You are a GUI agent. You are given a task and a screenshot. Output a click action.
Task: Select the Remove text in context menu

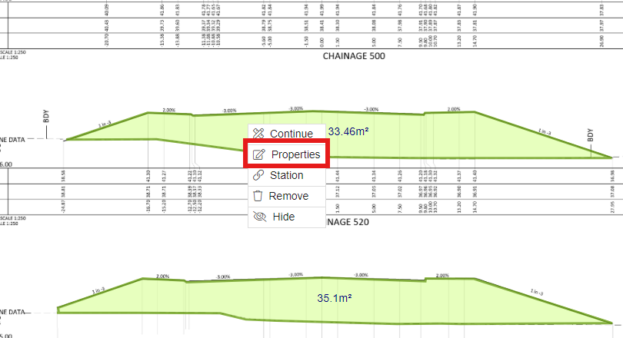[x=289, y=196]
